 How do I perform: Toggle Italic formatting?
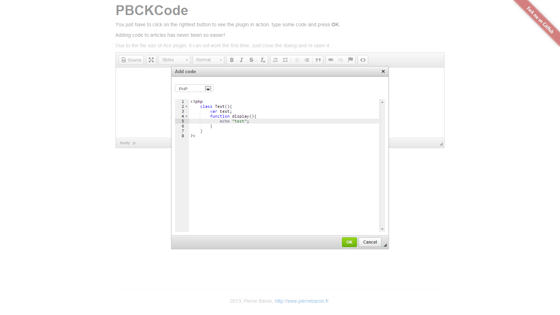(241, 60)
